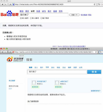Open avatar of user 昨天我行贿了
The image size is (103, 112).
pos(34,83)
